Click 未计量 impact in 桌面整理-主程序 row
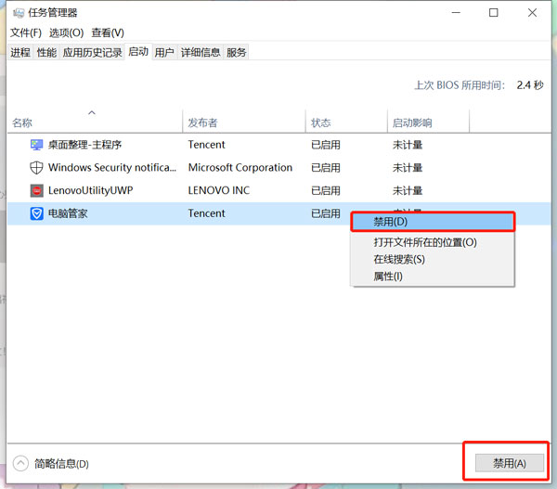Screen dimensions: 557x489 pos(408,145)
